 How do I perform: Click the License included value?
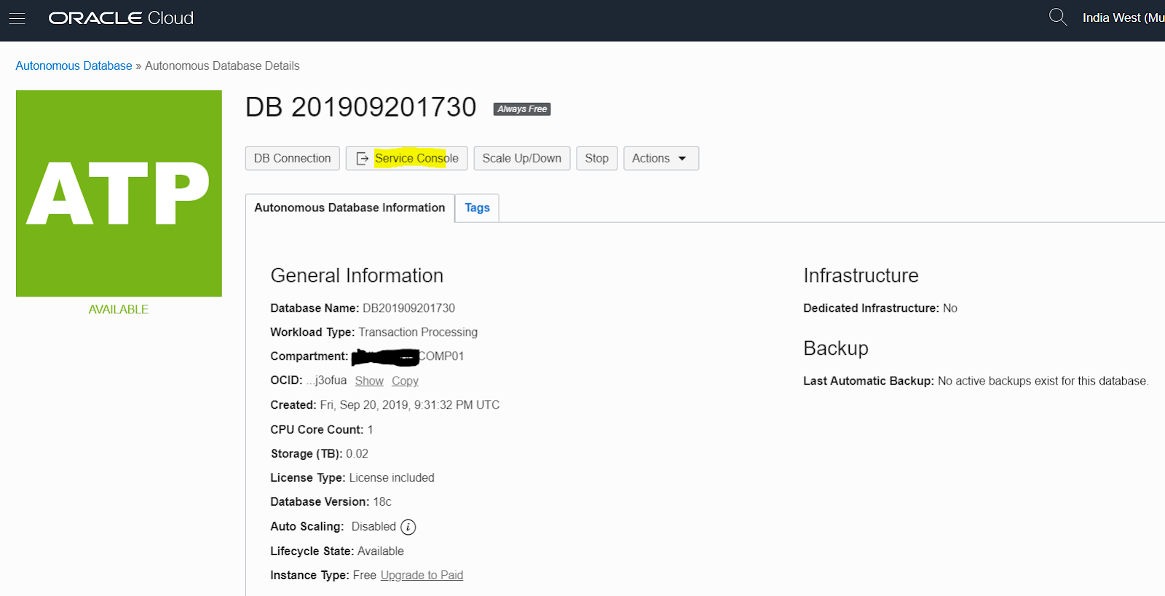coord(392,477)
